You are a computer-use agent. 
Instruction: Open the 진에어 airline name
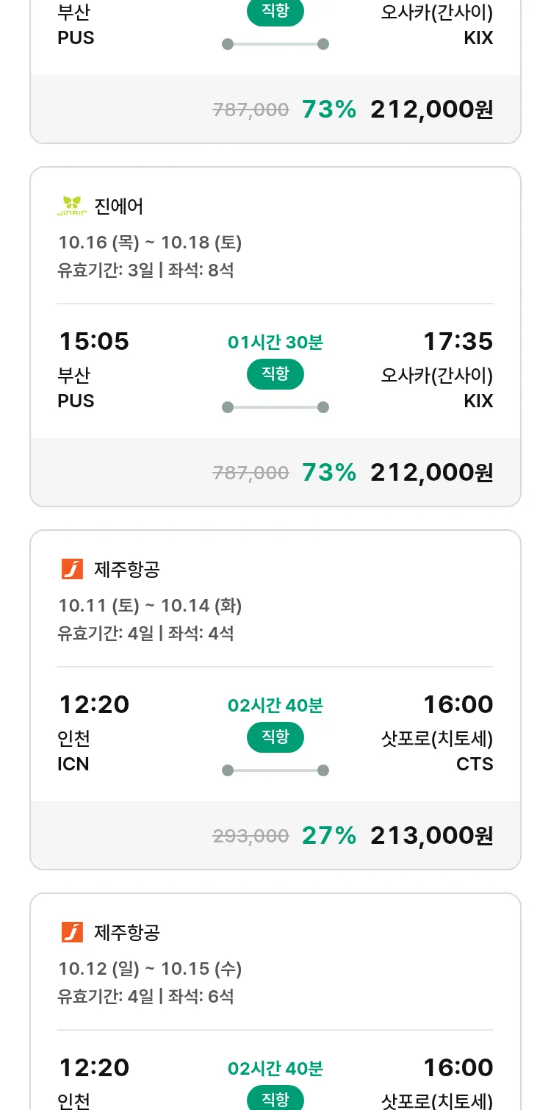[x=119, y=207]
